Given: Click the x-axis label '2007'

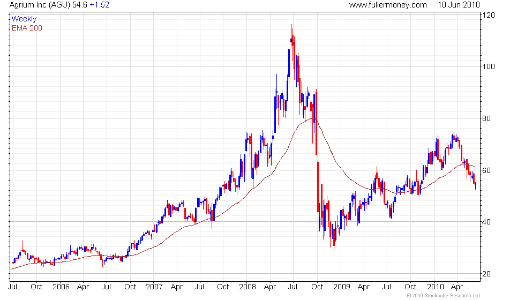Looking at the screenshot, I should tap(154, 287).
